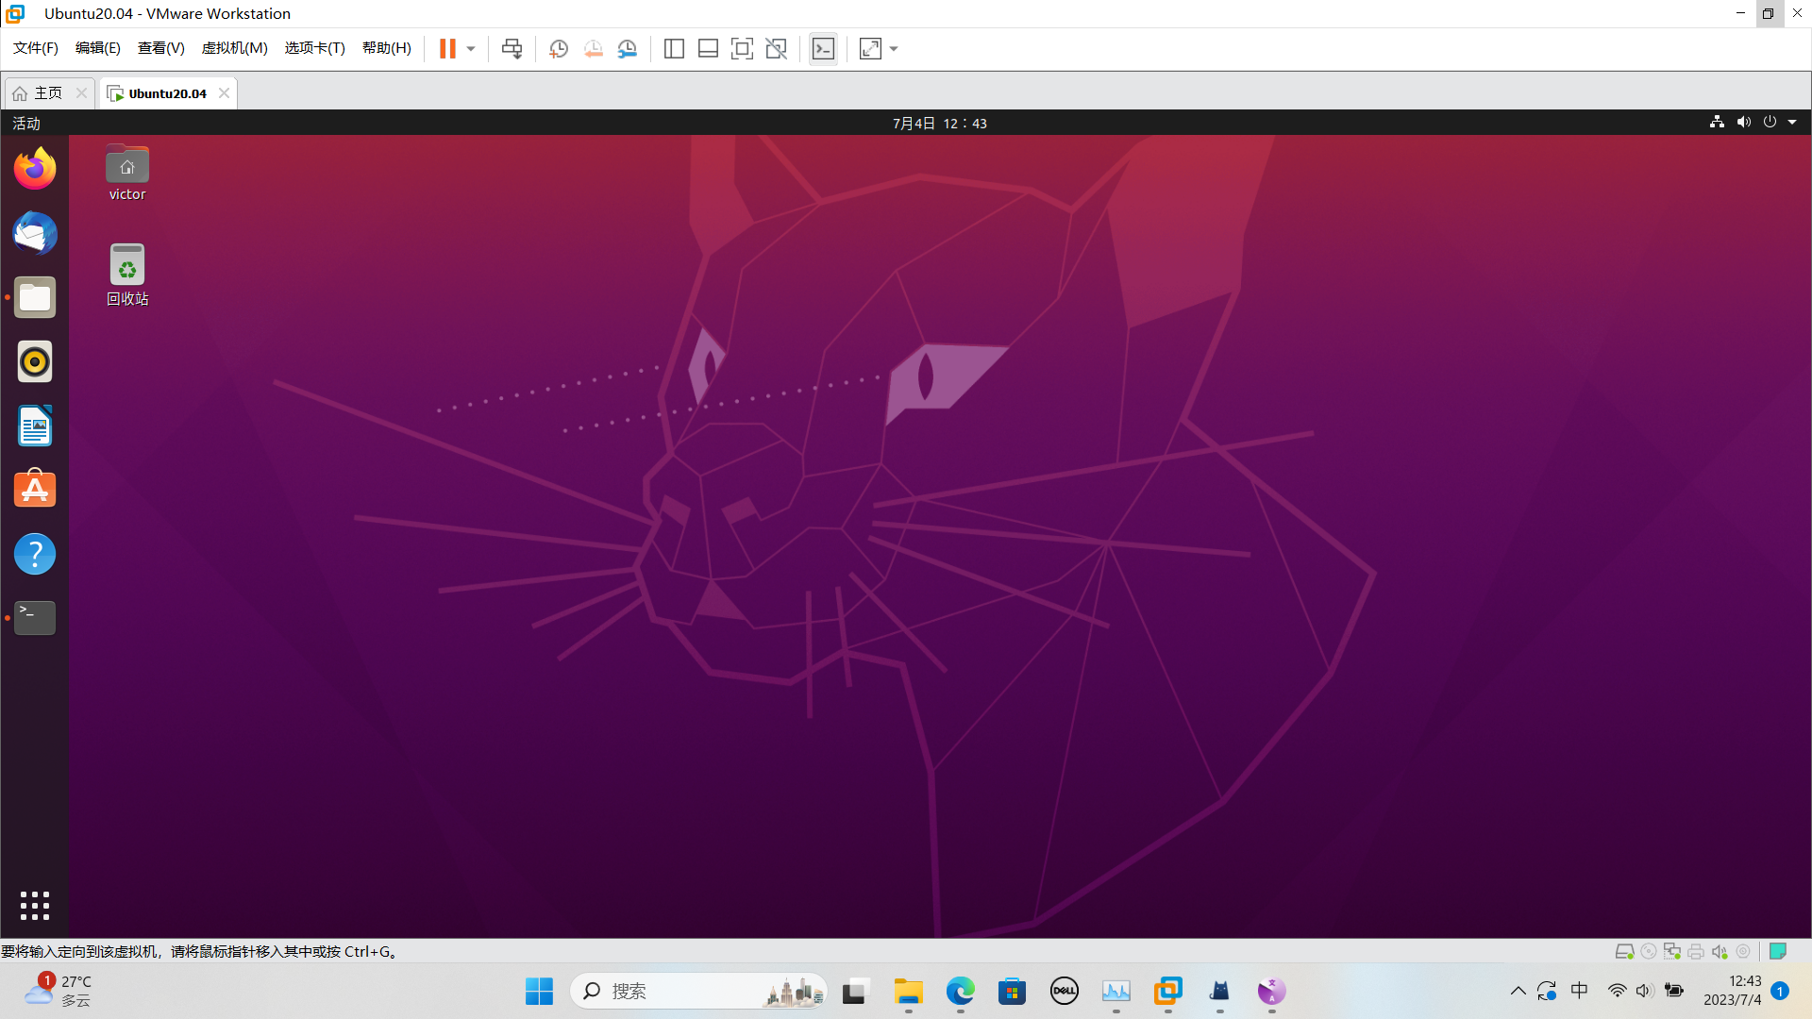
Task: Select the victor home folder on desktop
Action: [127, 173]
